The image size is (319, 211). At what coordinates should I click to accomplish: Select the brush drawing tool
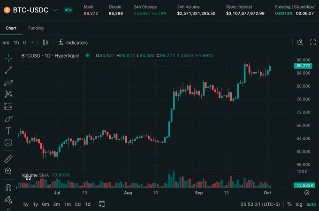(8, 119)
